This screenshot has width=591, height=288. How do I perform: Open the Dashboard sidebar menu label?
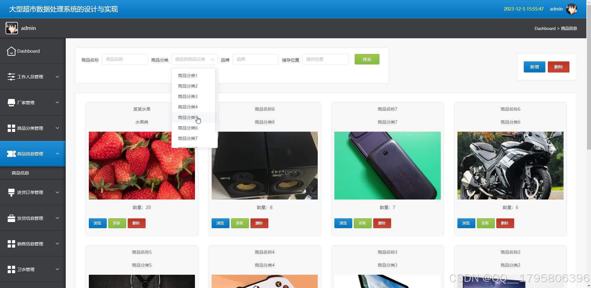tap(28, 51)
